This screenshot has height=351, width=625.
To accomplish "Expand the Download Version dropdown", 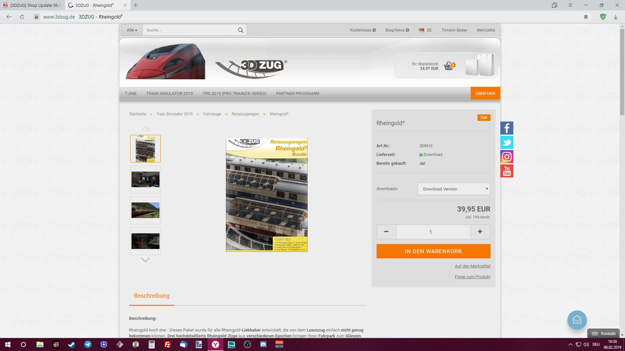I will click(454, 189).
